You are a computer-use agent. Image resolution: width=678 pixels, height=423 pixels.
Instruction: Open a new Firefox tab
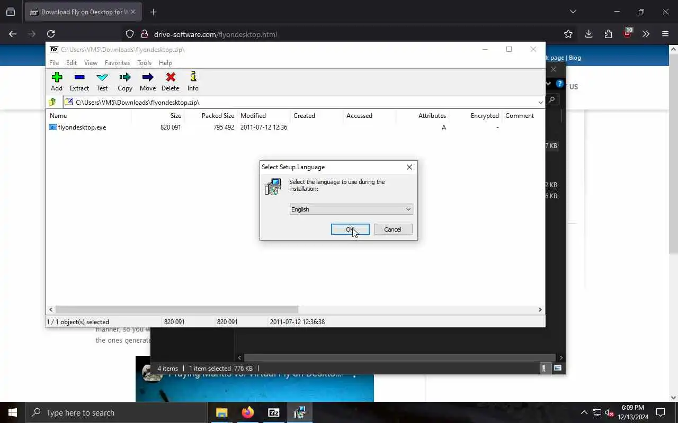coord(154,12)
